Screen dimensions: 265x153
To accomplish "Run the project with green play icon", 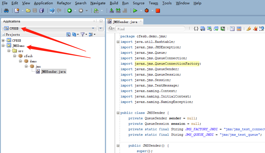I will [x=135, y=11].
